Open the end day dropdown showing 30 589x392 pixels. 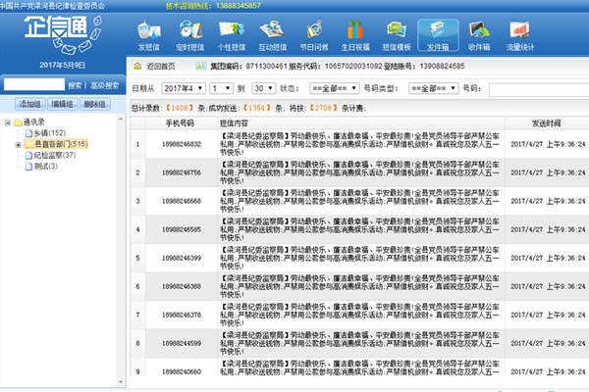tap(263, 87)
